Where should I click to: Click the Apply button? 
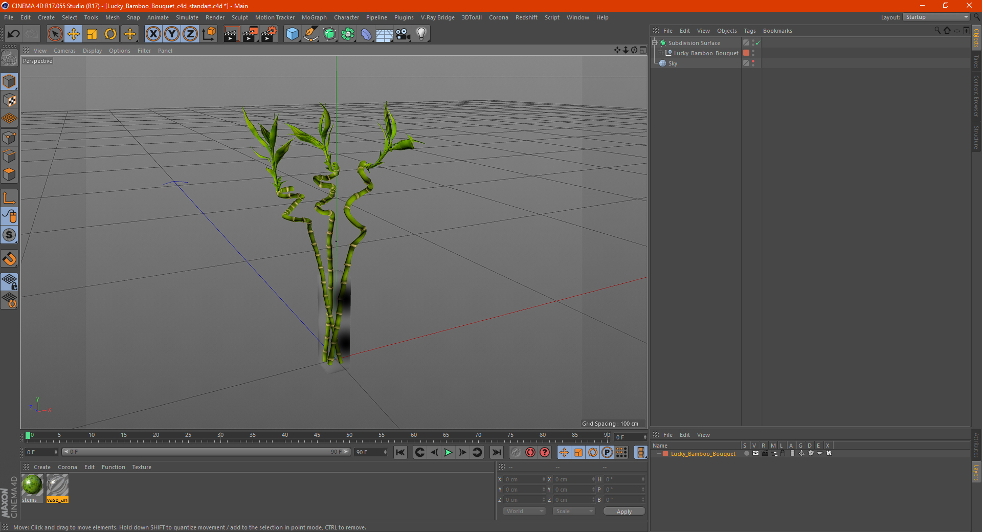click(624, 512)
